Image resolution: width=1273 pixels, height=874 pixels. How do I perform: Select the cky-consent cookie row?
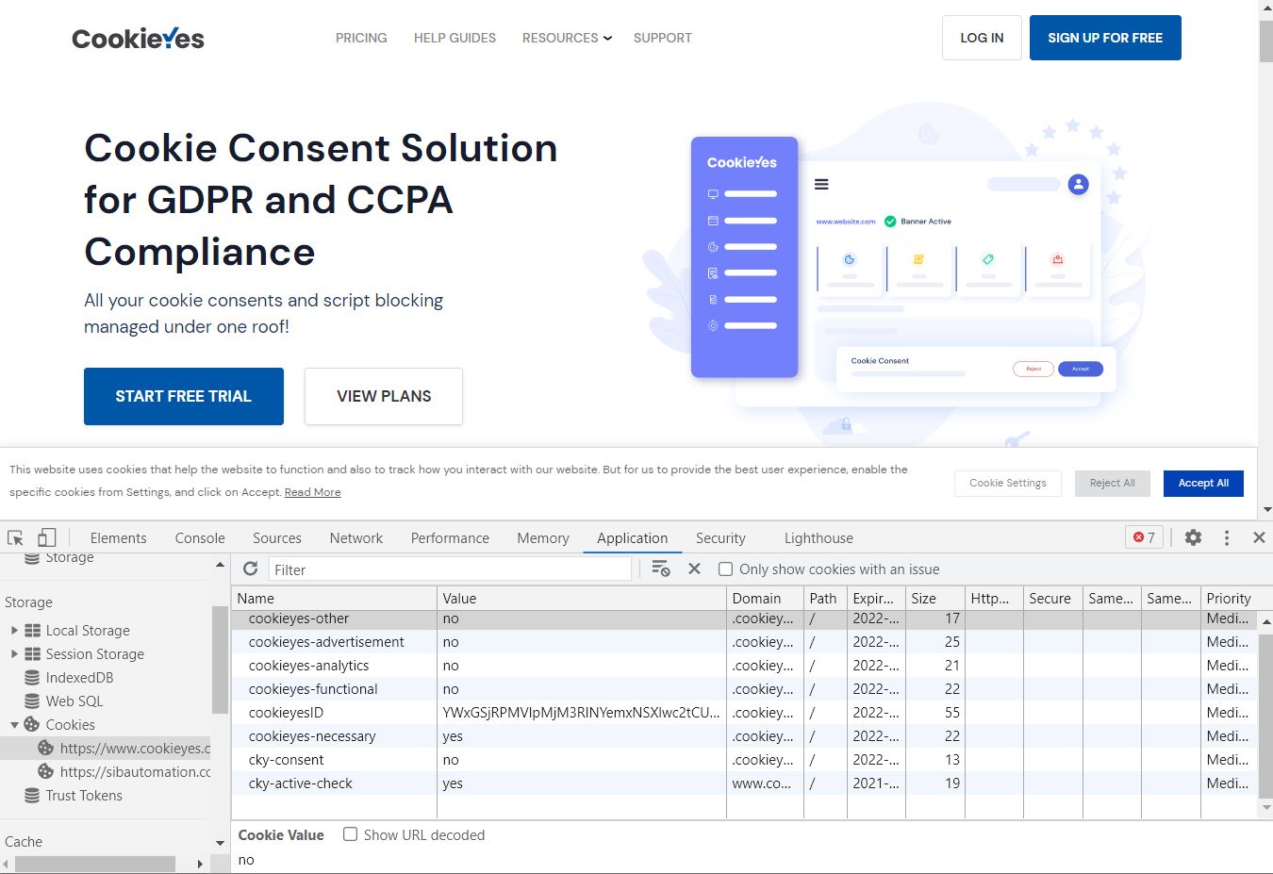pyautogui.click(x=745, y=760)
